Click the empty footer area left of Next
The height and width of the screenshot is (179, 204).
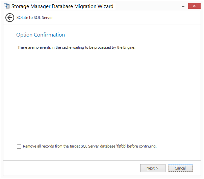pyautogui.click(x=68, y=168)
